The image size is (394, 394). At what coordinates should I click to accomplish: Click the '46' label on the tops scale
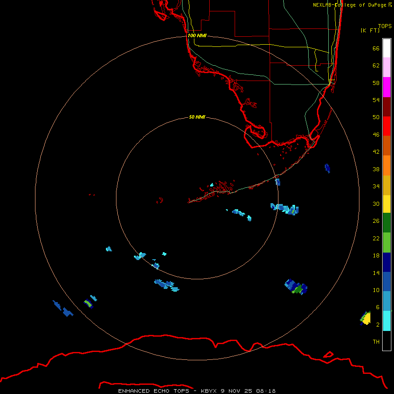click(x=376, y=135)
